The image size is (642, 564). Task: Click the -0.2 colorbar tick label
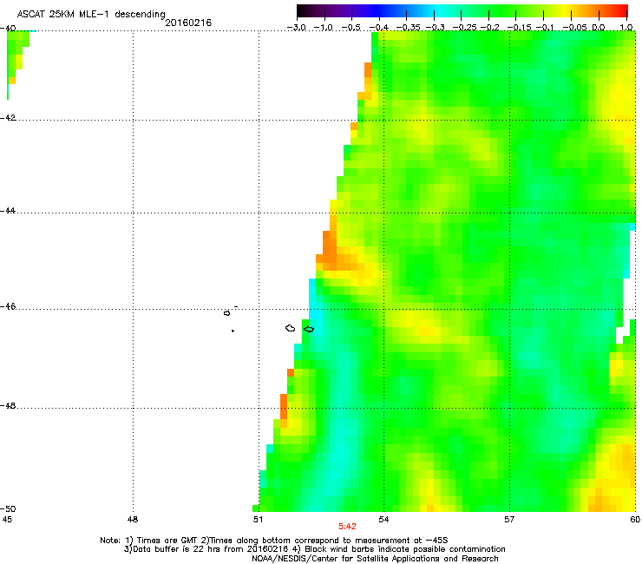[x=489, y=28]
